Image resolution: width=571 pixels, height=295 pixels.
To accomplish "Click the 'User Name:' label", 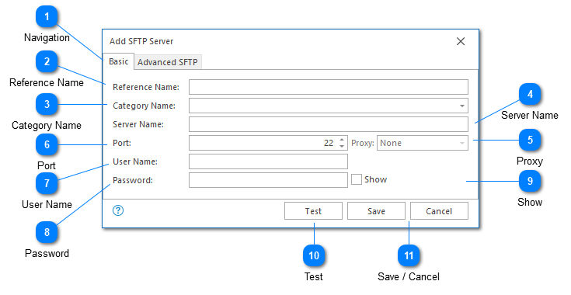I will [135, 161].
